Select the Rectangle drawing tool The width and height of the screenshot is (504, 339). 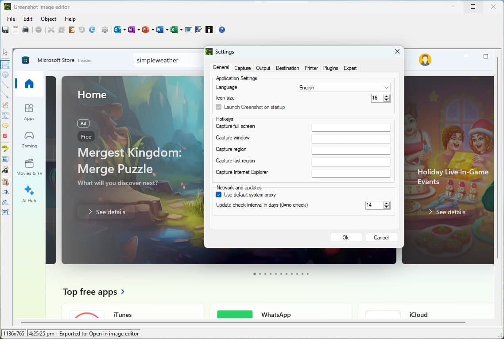click(x=6, y=65)
